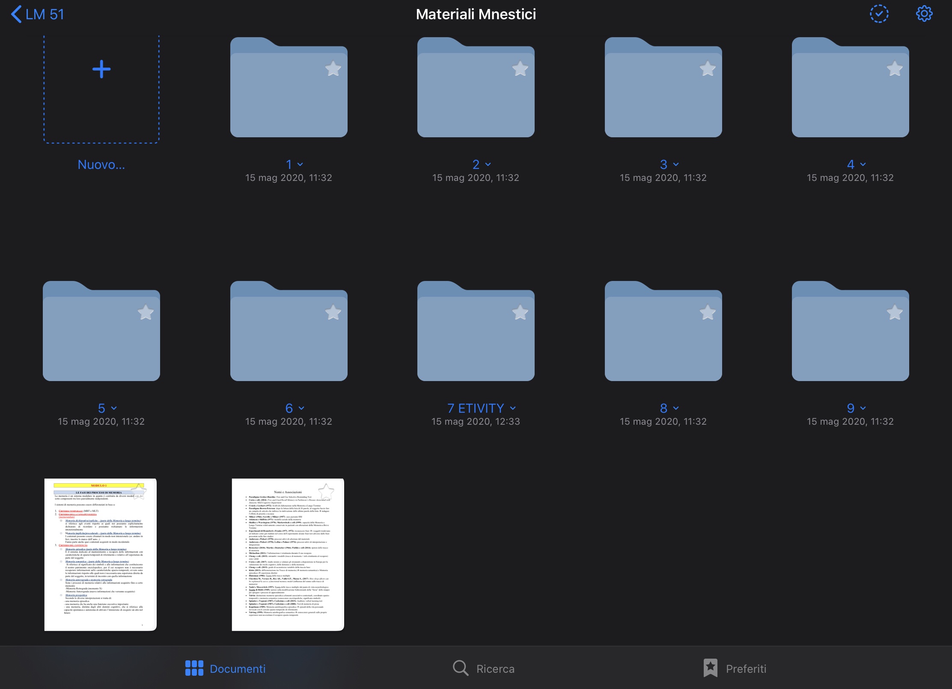Open folder 3 icon
952x689 pixels.
[663, 92]
